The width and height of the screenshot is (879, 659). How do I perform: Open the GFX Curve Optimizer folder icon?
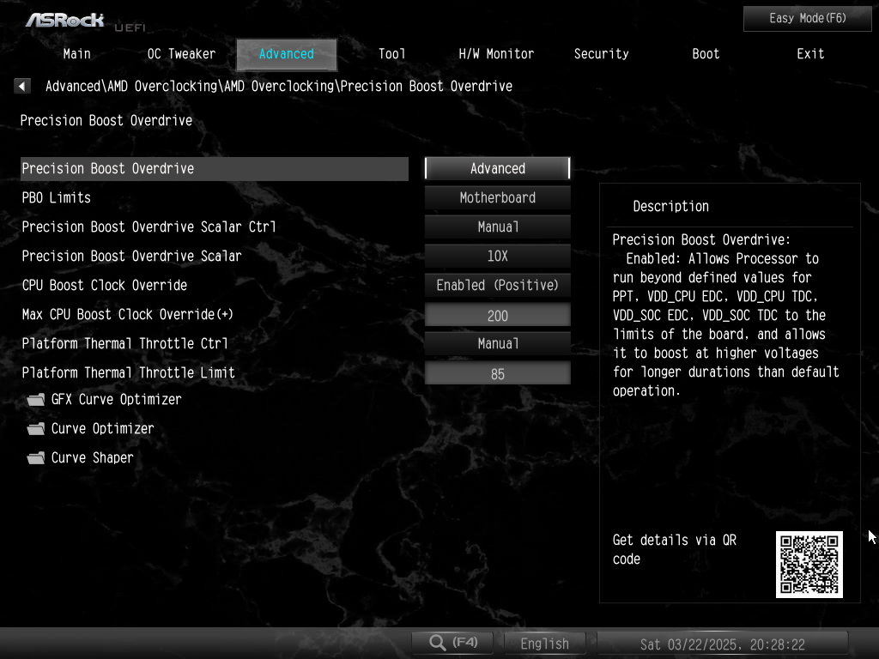[36, 400]
